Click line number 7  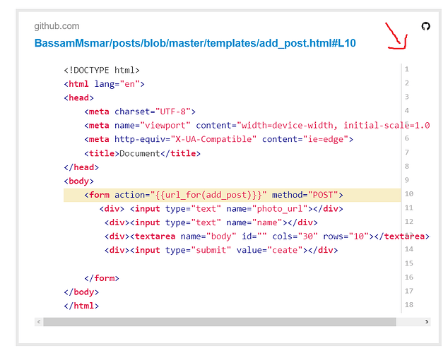406,152
